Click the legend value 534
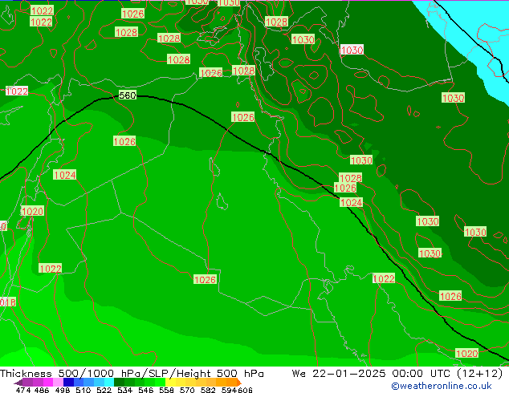 [x=124, y=390]
